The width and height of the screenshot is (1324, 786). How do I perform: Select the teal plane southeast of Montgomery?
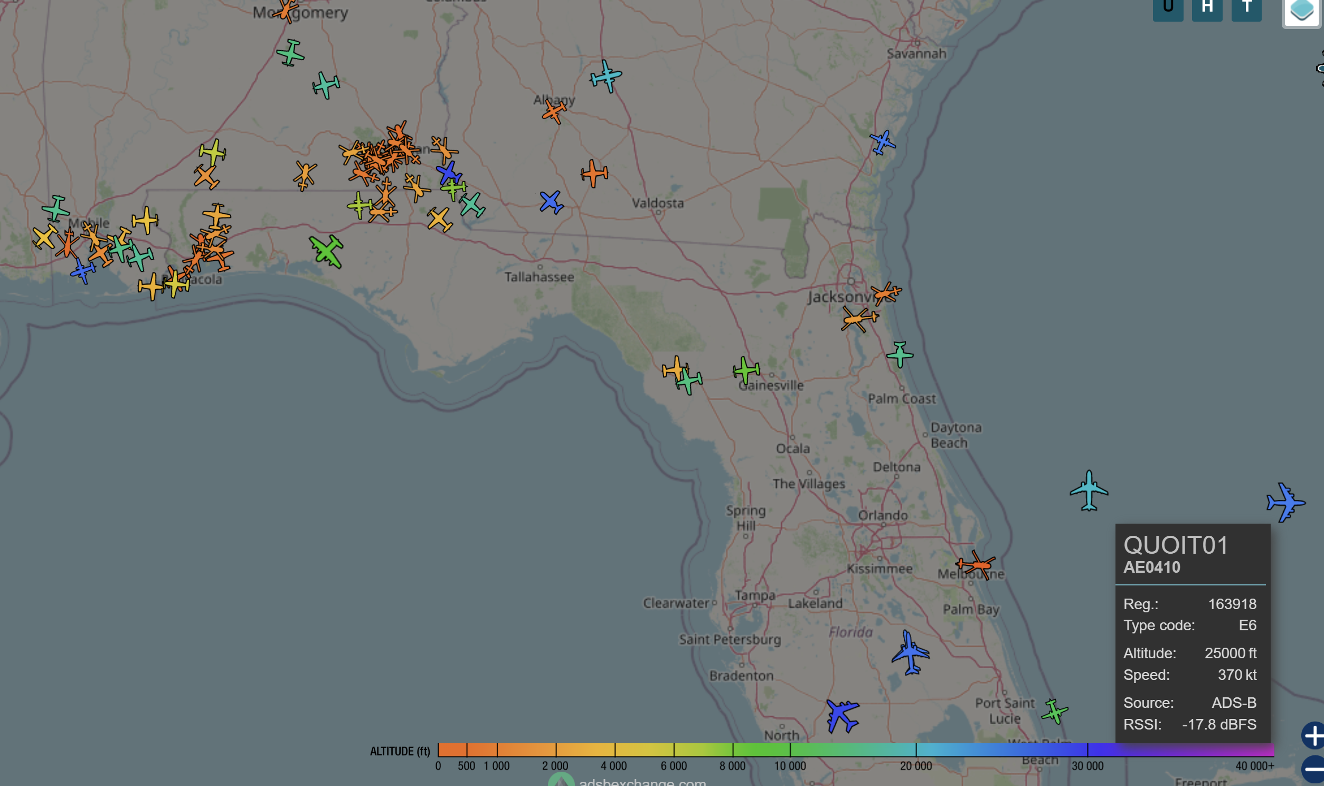pyautogui.click(x=326, y=86)
